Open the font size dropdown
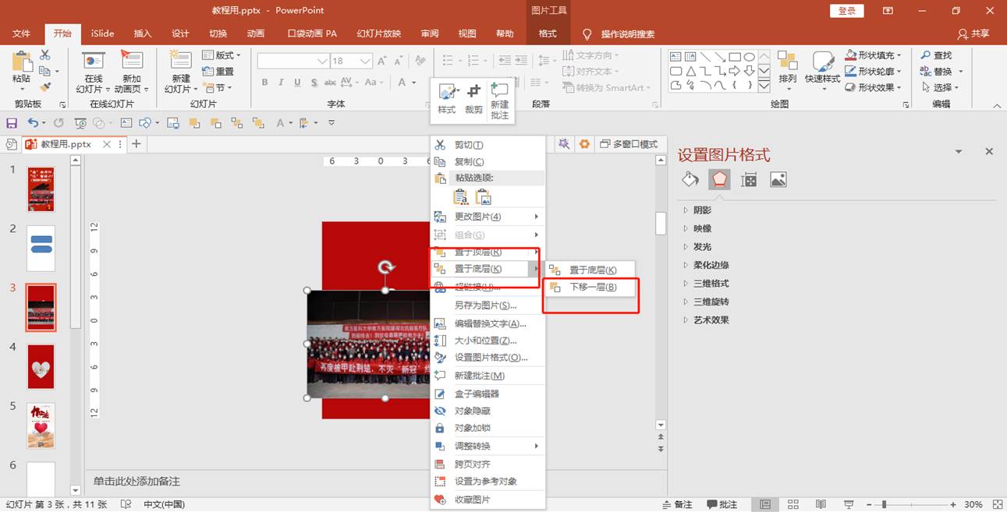1007x512 pixels. (366, 61)
